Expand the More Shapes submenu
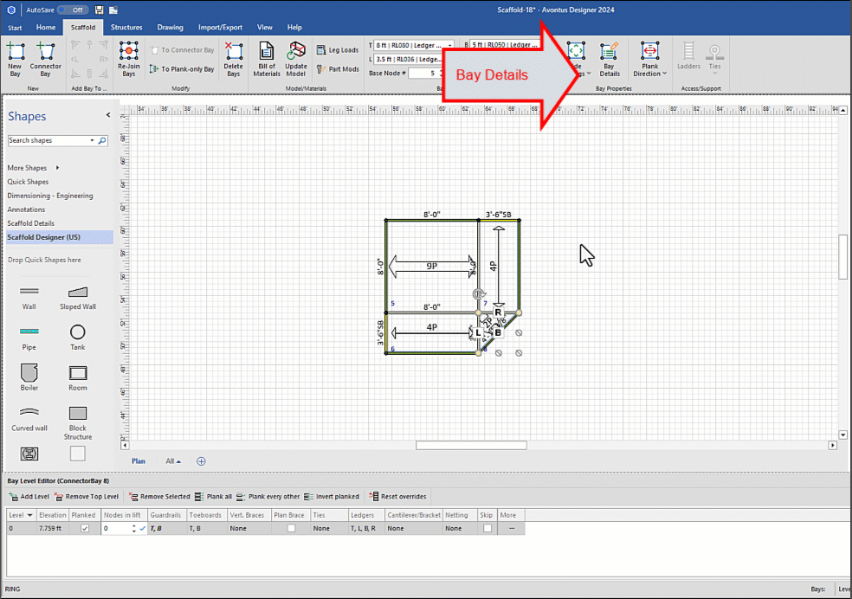Viewport: 852px width, 599px height. (x=33, y=168)
